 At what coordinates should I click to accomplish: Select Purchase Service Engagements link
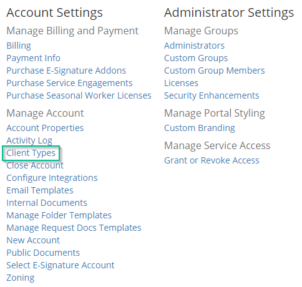(69, 83)
